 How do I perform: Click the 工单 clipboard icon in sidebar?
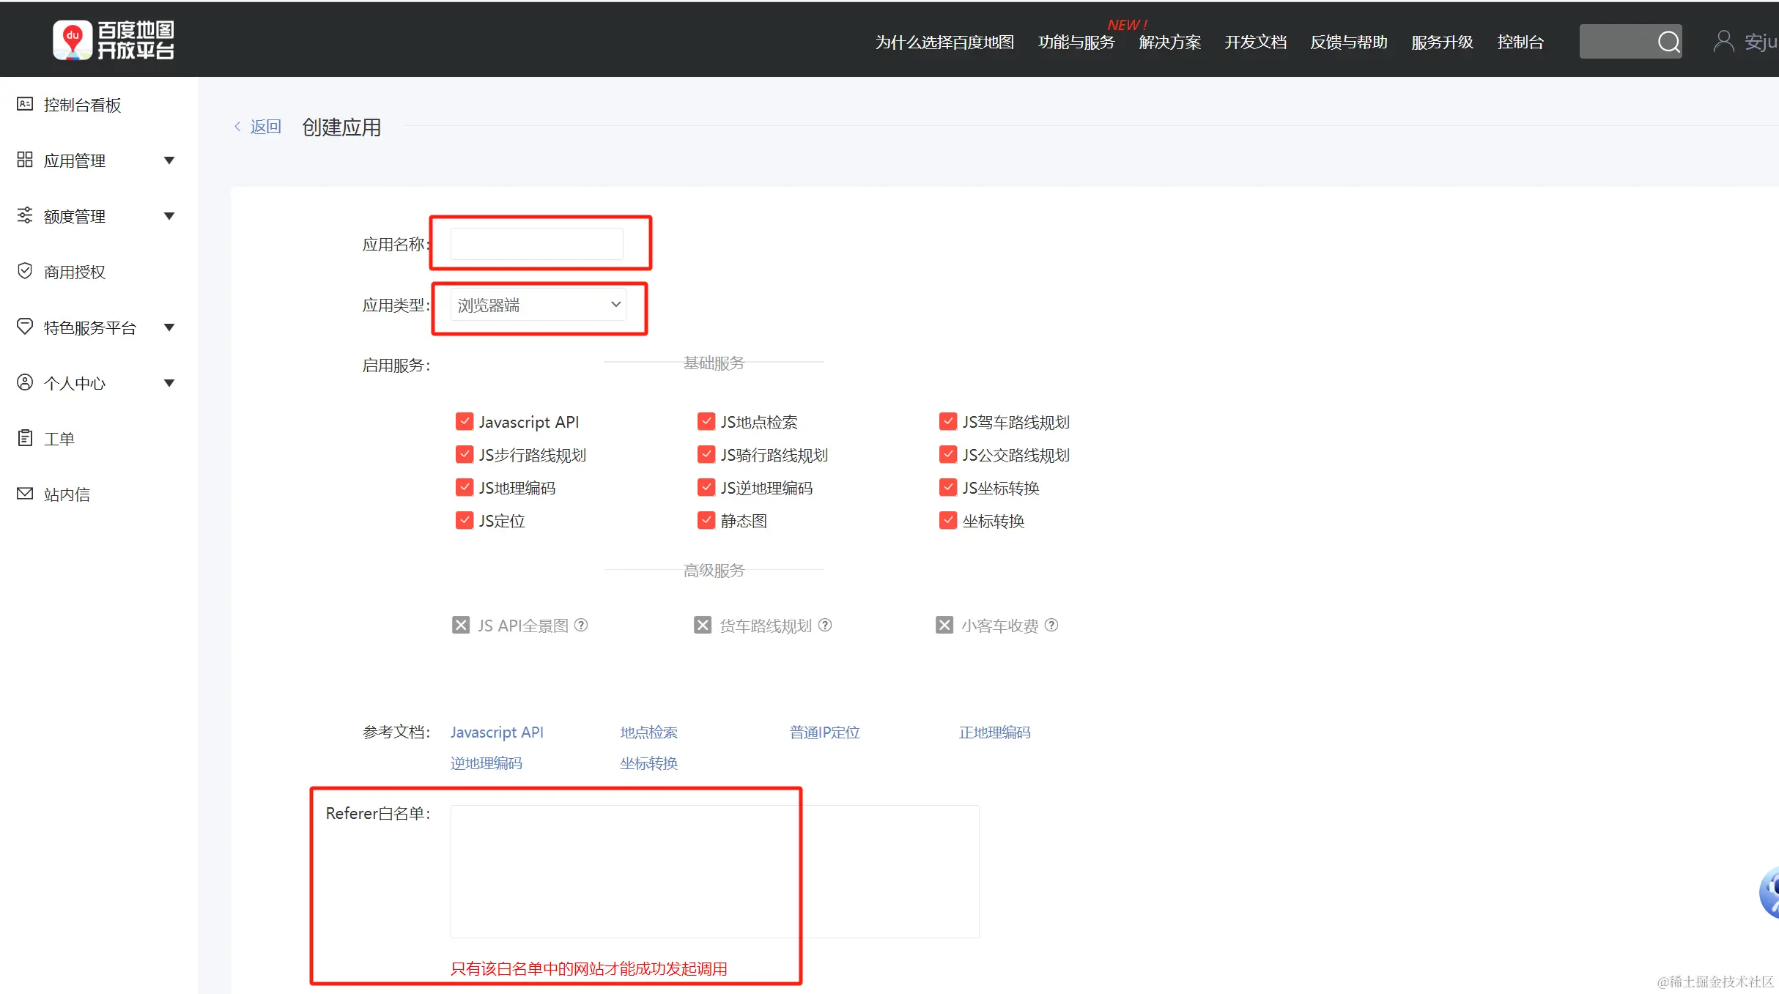tap(25, 438)
